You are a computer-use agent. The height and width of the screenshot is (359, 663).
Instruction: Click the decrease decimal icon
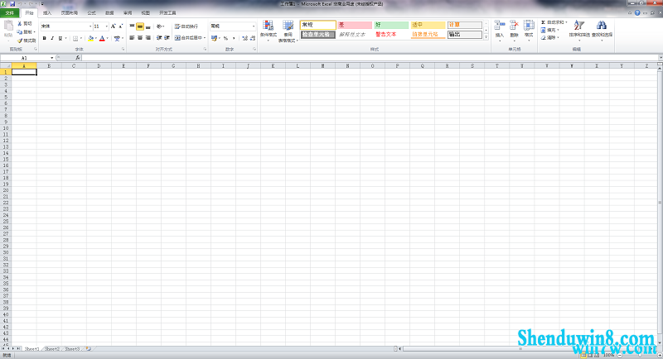pos(253,38)
